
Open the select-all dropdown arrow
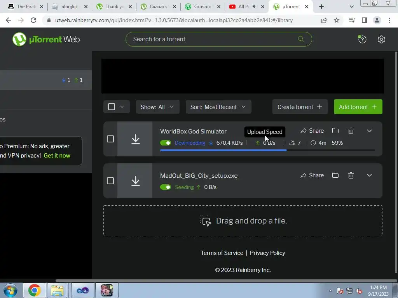122,107
